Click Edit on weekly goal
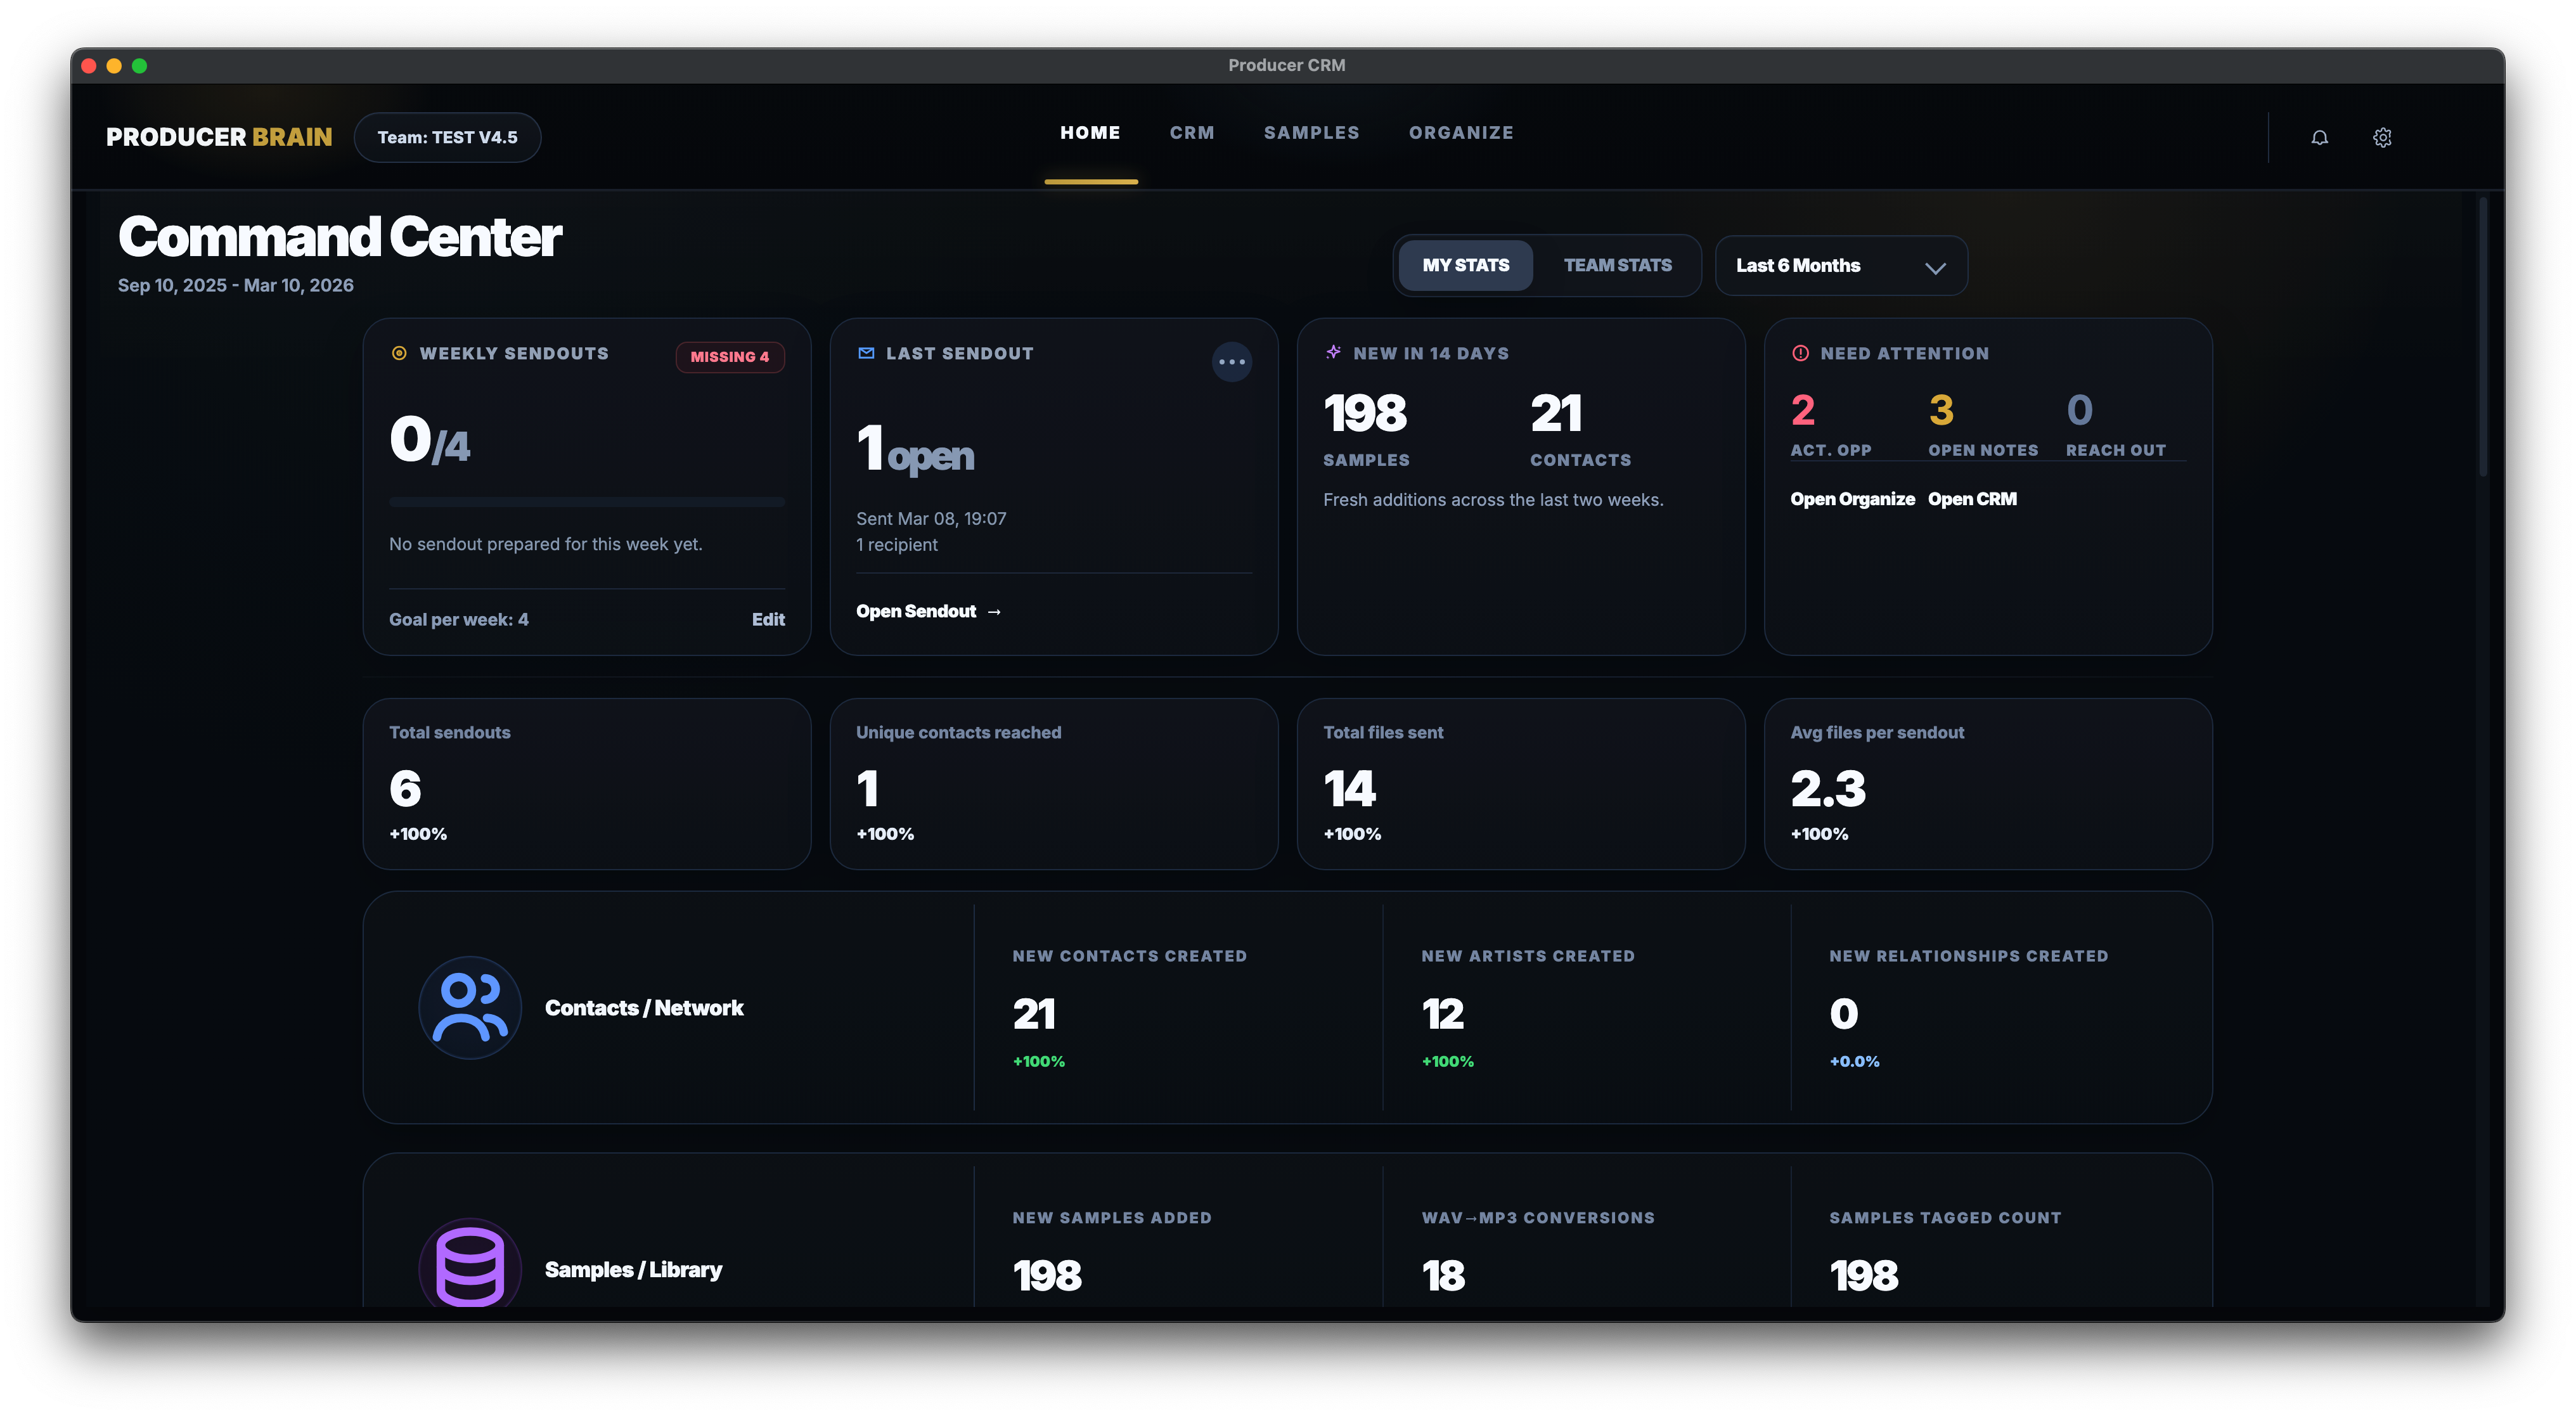This screenshot has width=2576, height=1416. tap(768, 620)
